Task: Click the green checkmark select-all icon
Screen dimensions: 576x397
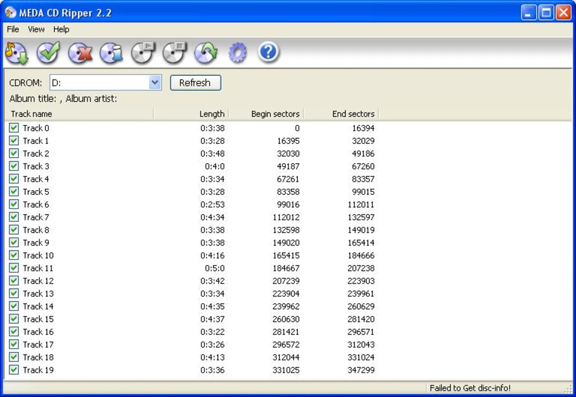Action: pos(48,53)
